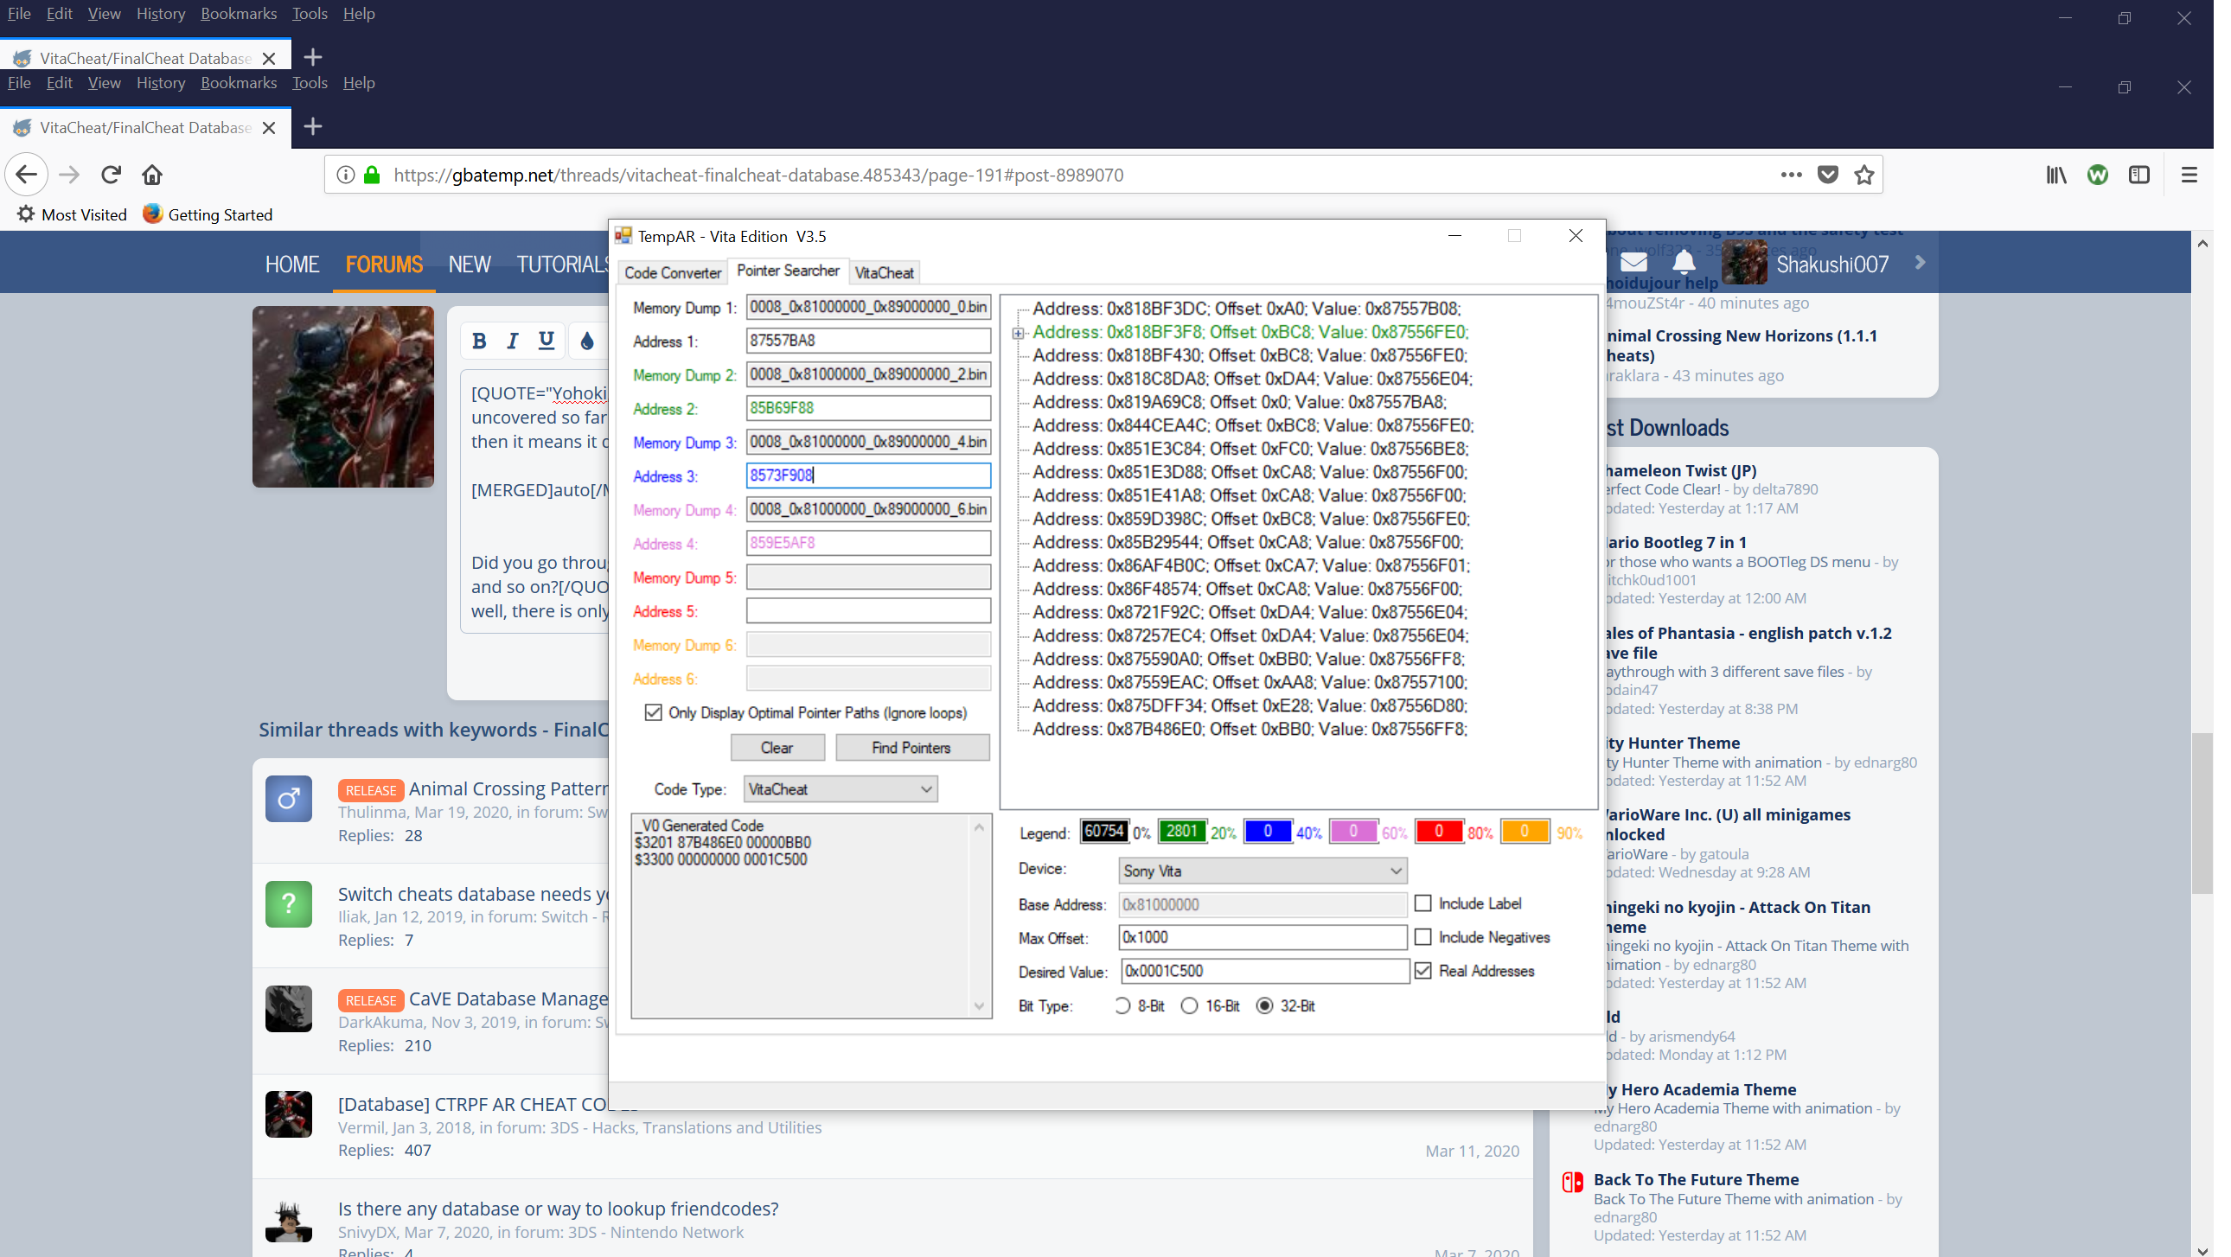Screen dimensions: 2231x1257
Task: Open the Code Type dropdown
Action: tap(841, 789)
